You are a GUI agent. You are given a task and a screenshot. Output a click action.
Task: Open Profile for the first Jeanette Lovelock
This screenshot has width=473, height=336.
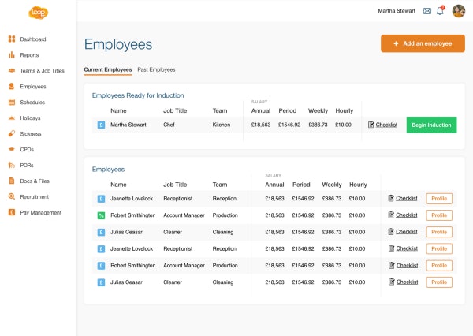click(x=439, y=198)
